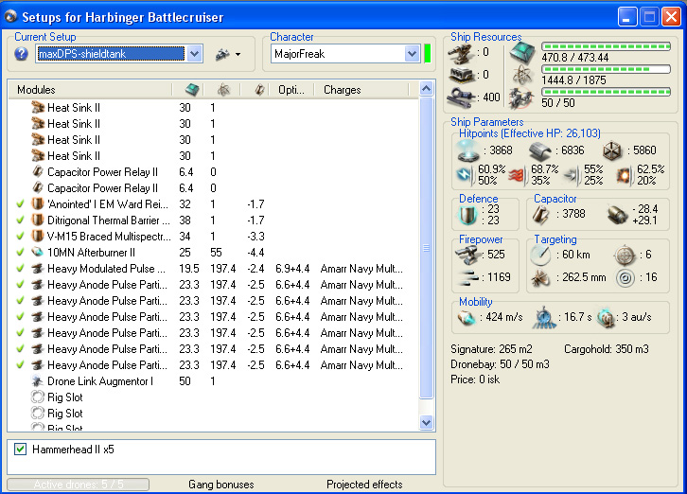This screenshot has height=494, width=687.
Task: Switch to the Projected effects tab
Action: [x=364, y=485]
